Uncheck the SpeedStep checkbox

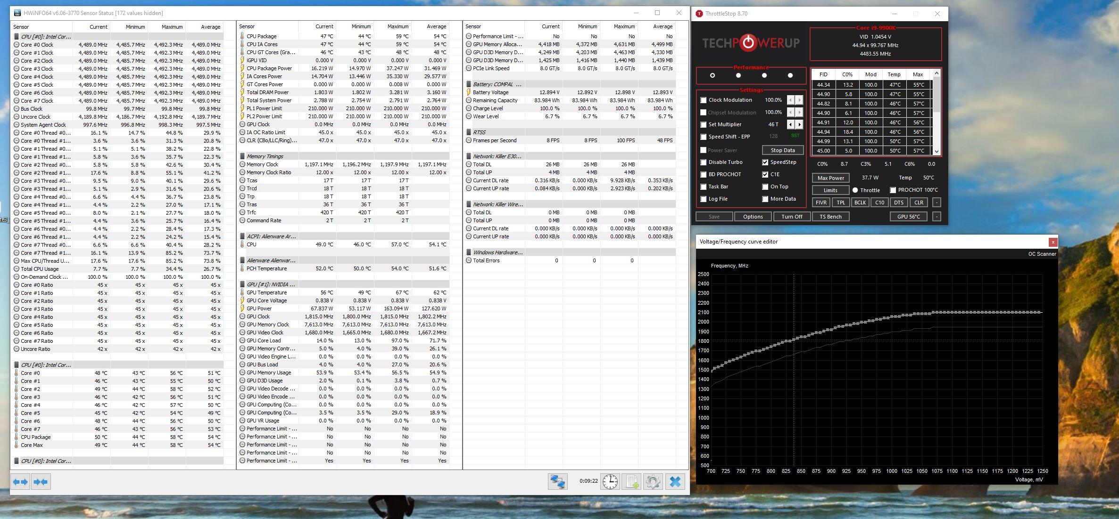coord(765,162)
